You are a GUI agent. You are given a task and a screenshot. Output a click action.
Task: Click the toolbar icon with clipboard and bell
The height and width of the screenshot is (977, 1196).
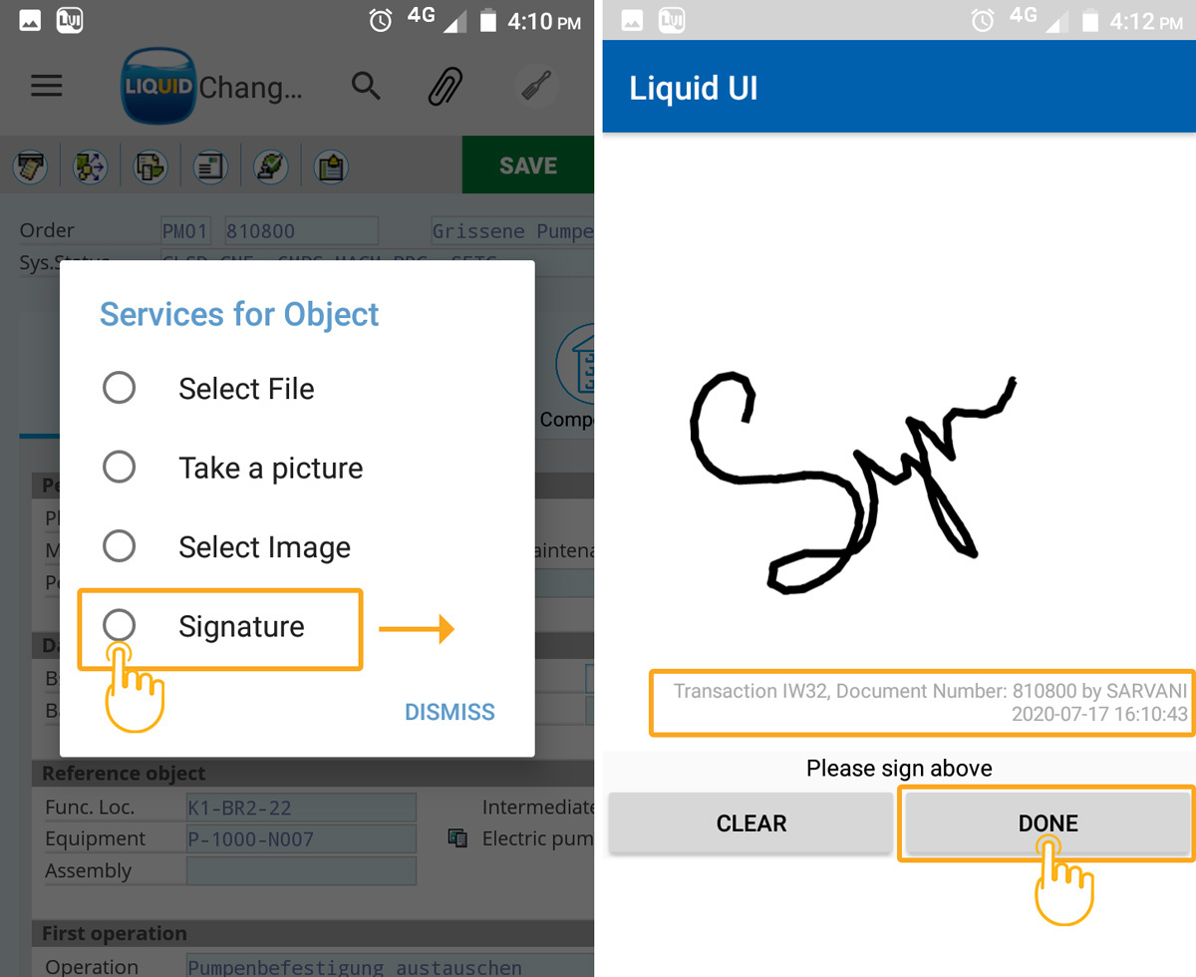tap(330, 166)
